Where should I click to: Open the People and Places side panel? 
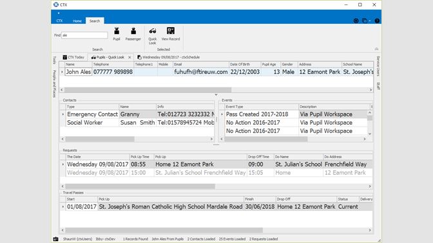pos(54,84)
